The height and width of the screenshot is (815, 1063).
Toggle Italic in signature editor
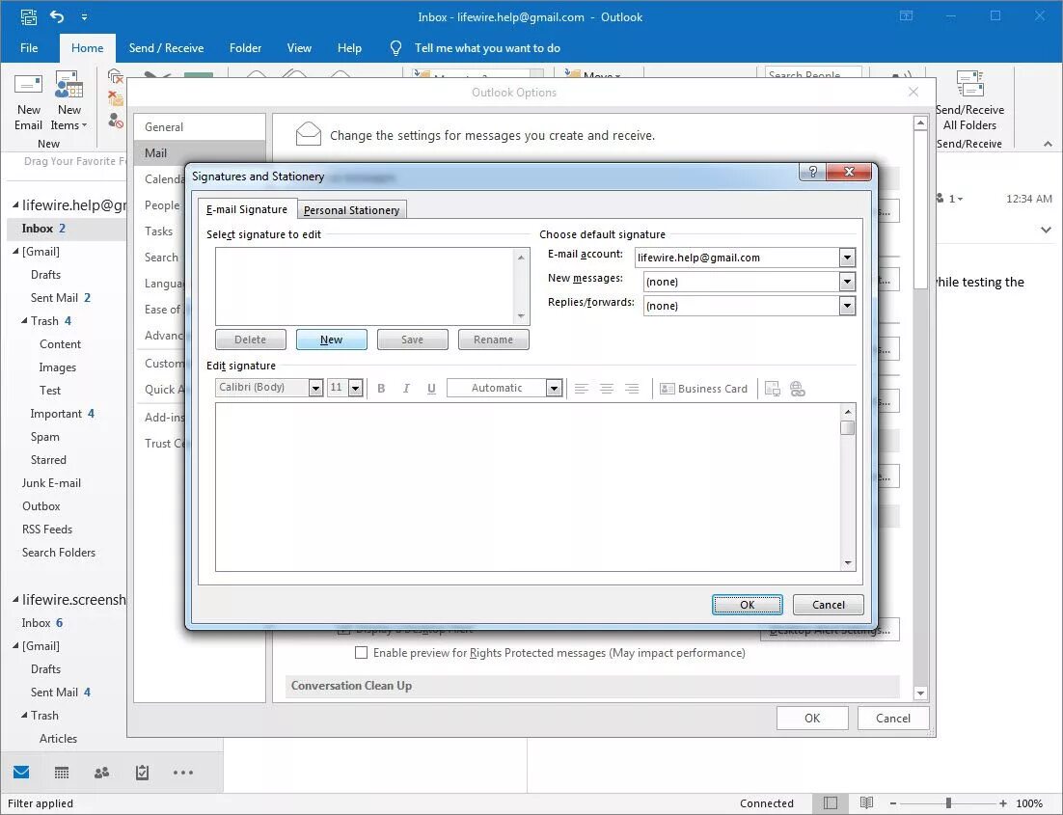[x=406, y=389]
